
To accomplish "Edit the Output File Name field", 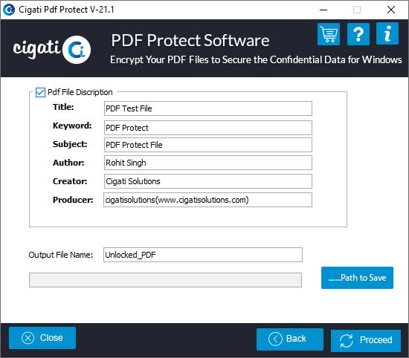I will (x=203, y=255).
